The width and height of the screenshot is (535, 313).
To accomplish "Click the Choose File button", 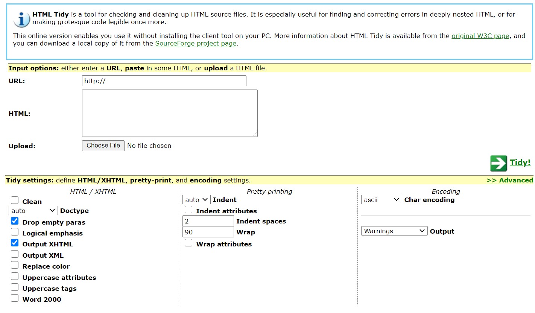I will [103, 146].
